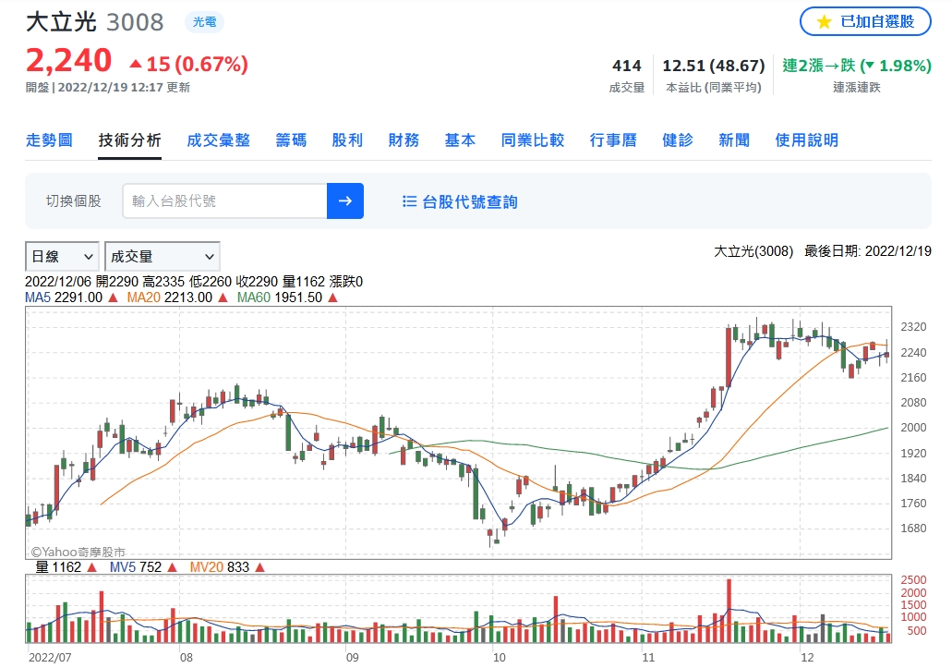
Task: Click the red up-triangle next to price change 15
Action: (136, 64)
